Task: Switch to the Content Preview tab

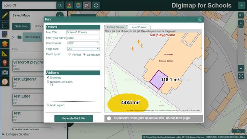Action: click(x=115, y=27)
